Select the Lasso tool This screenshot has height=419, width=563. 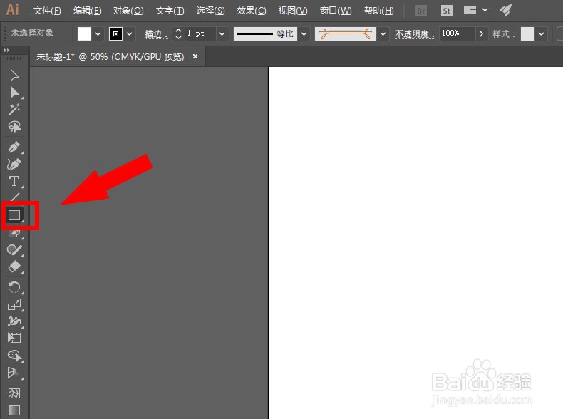tap(14, 127)
